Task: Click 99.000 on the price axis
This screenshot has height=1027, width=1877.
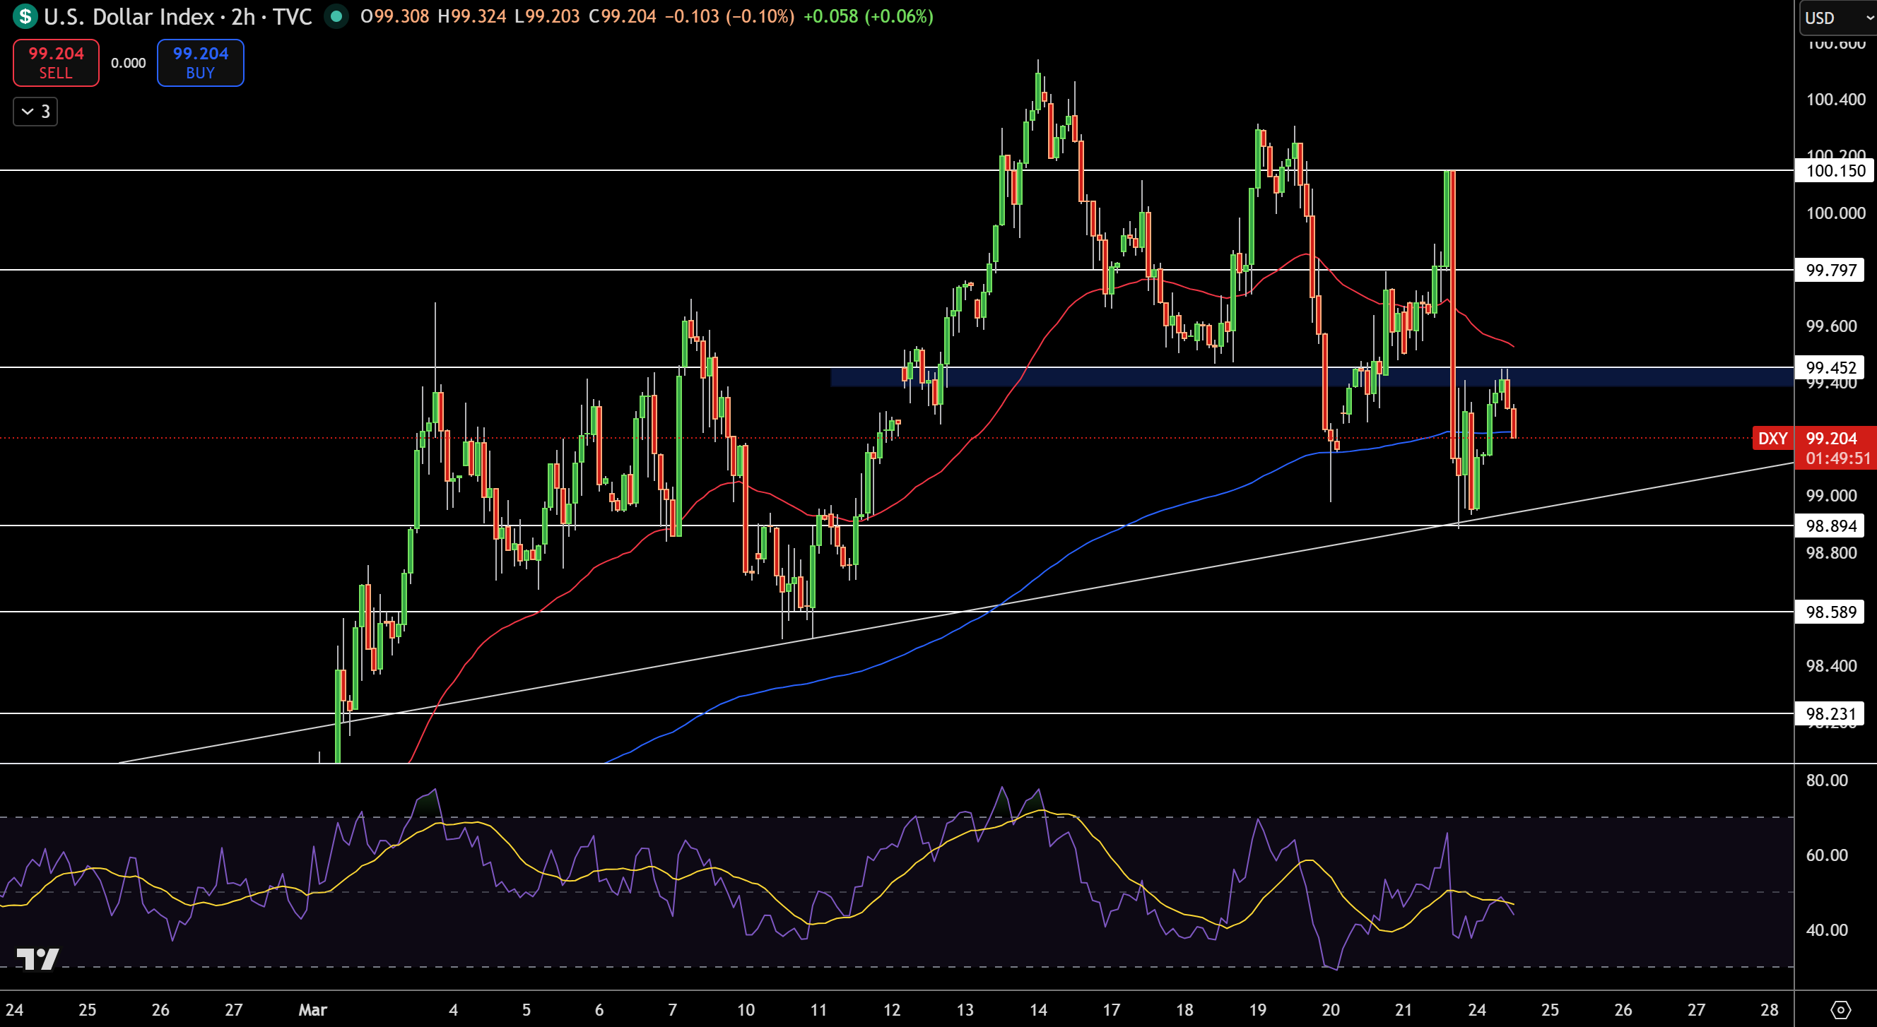Action: tap(1831, 495)
